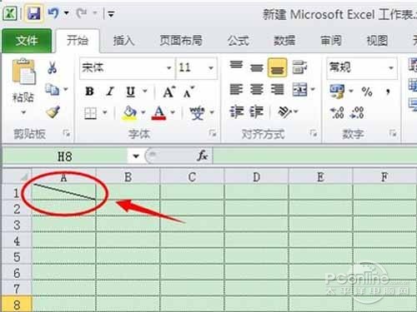
Task: Toggle the highlighted Bottom Align icon
Action: [x=277, y=67]
